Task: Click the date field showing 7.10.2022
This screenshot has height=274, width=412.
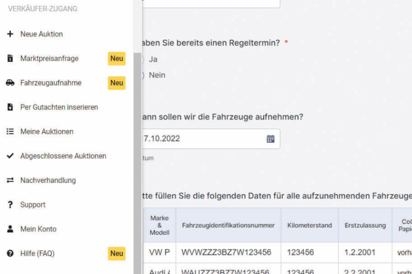Action: click(x=206, y=139)
